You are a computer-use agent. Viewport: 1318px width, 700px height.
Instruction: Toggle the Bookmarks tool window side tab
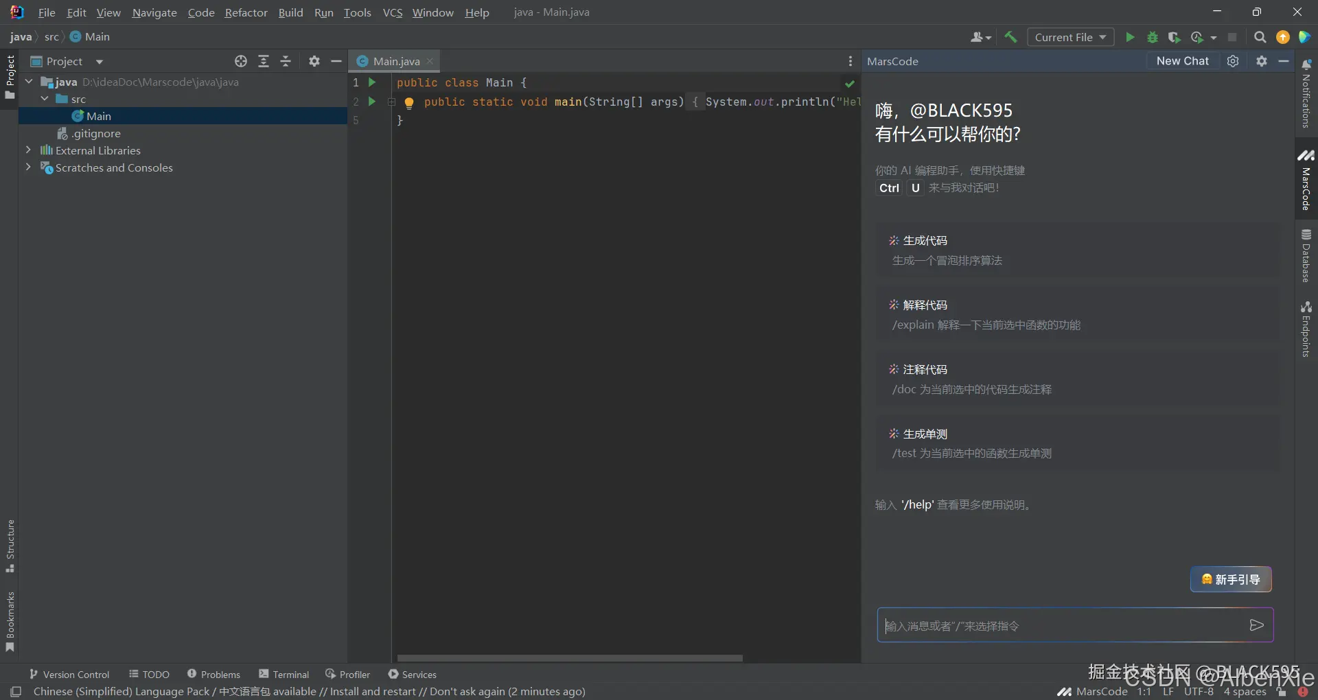pos(10,622)
